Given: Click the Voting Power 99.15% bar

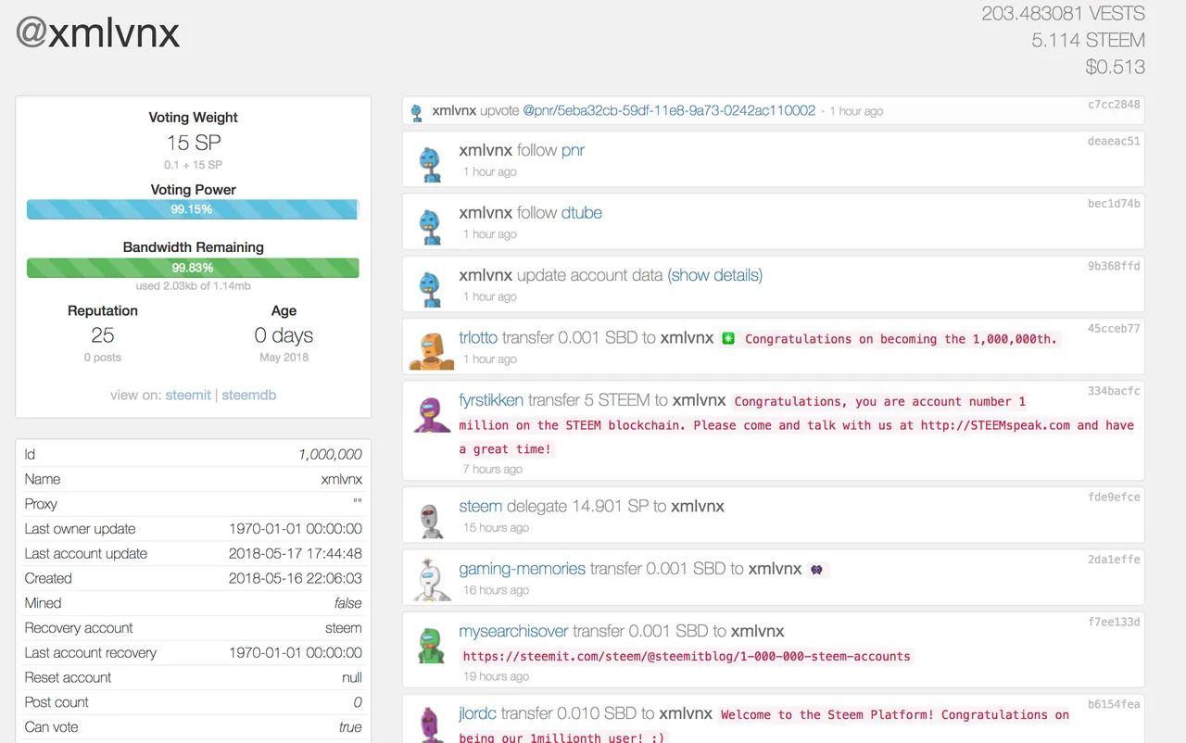Looking at the screenshot, I should (x=192, y=209).
